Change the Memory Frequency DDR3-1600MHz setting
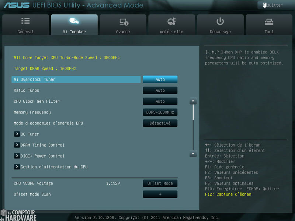Screen dimensions: 295x221 pos(160,112)
